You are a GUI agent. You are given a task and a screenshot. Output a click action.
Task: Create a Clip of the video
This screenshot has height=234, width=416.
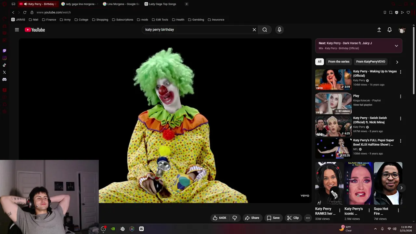pos(293,218)
